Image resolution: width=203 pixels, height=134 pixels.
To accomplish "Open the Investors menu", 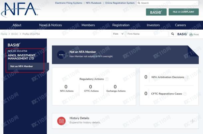I will pos(153,25).
